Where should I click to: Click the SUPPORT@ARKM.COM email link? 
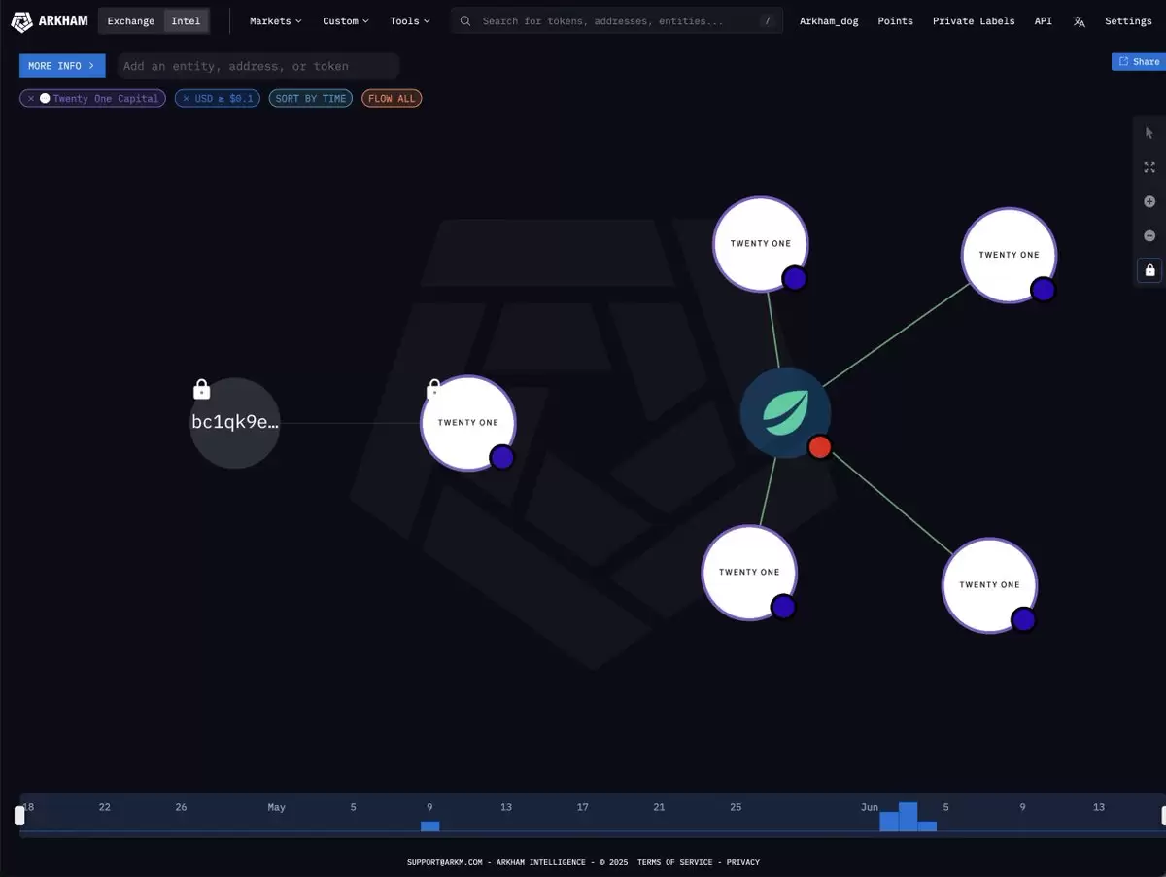(x=444, y=862)
